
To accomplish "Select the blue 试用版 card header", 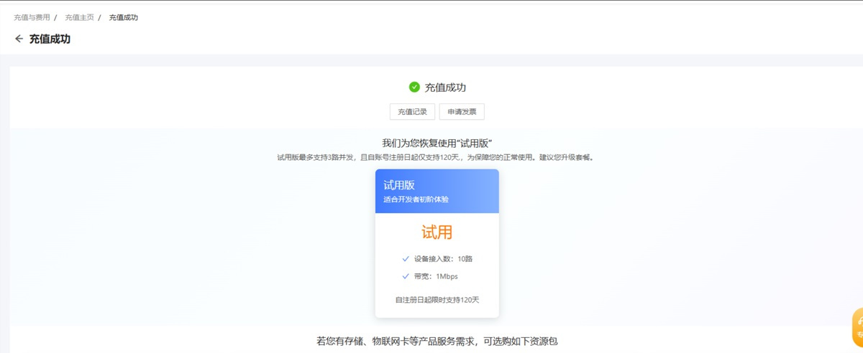I will (x=437, y=191).
